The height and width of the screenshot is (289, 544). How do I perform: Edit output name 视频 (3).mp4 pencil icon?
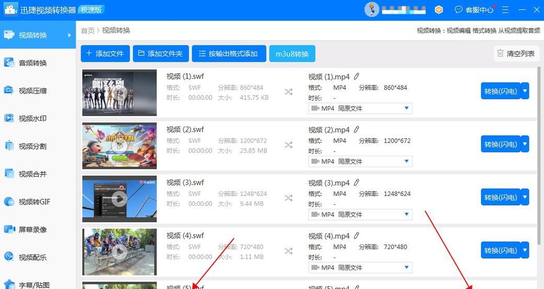coord(356,182)
